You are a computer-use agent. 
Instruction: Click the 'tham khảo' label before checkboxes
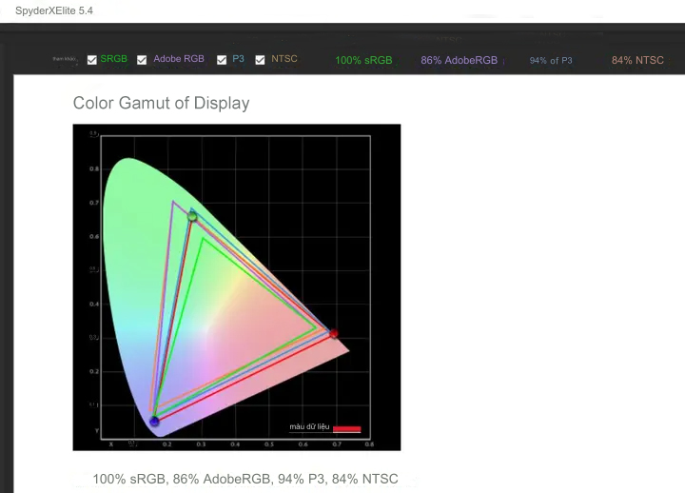[x=64, y=60]
